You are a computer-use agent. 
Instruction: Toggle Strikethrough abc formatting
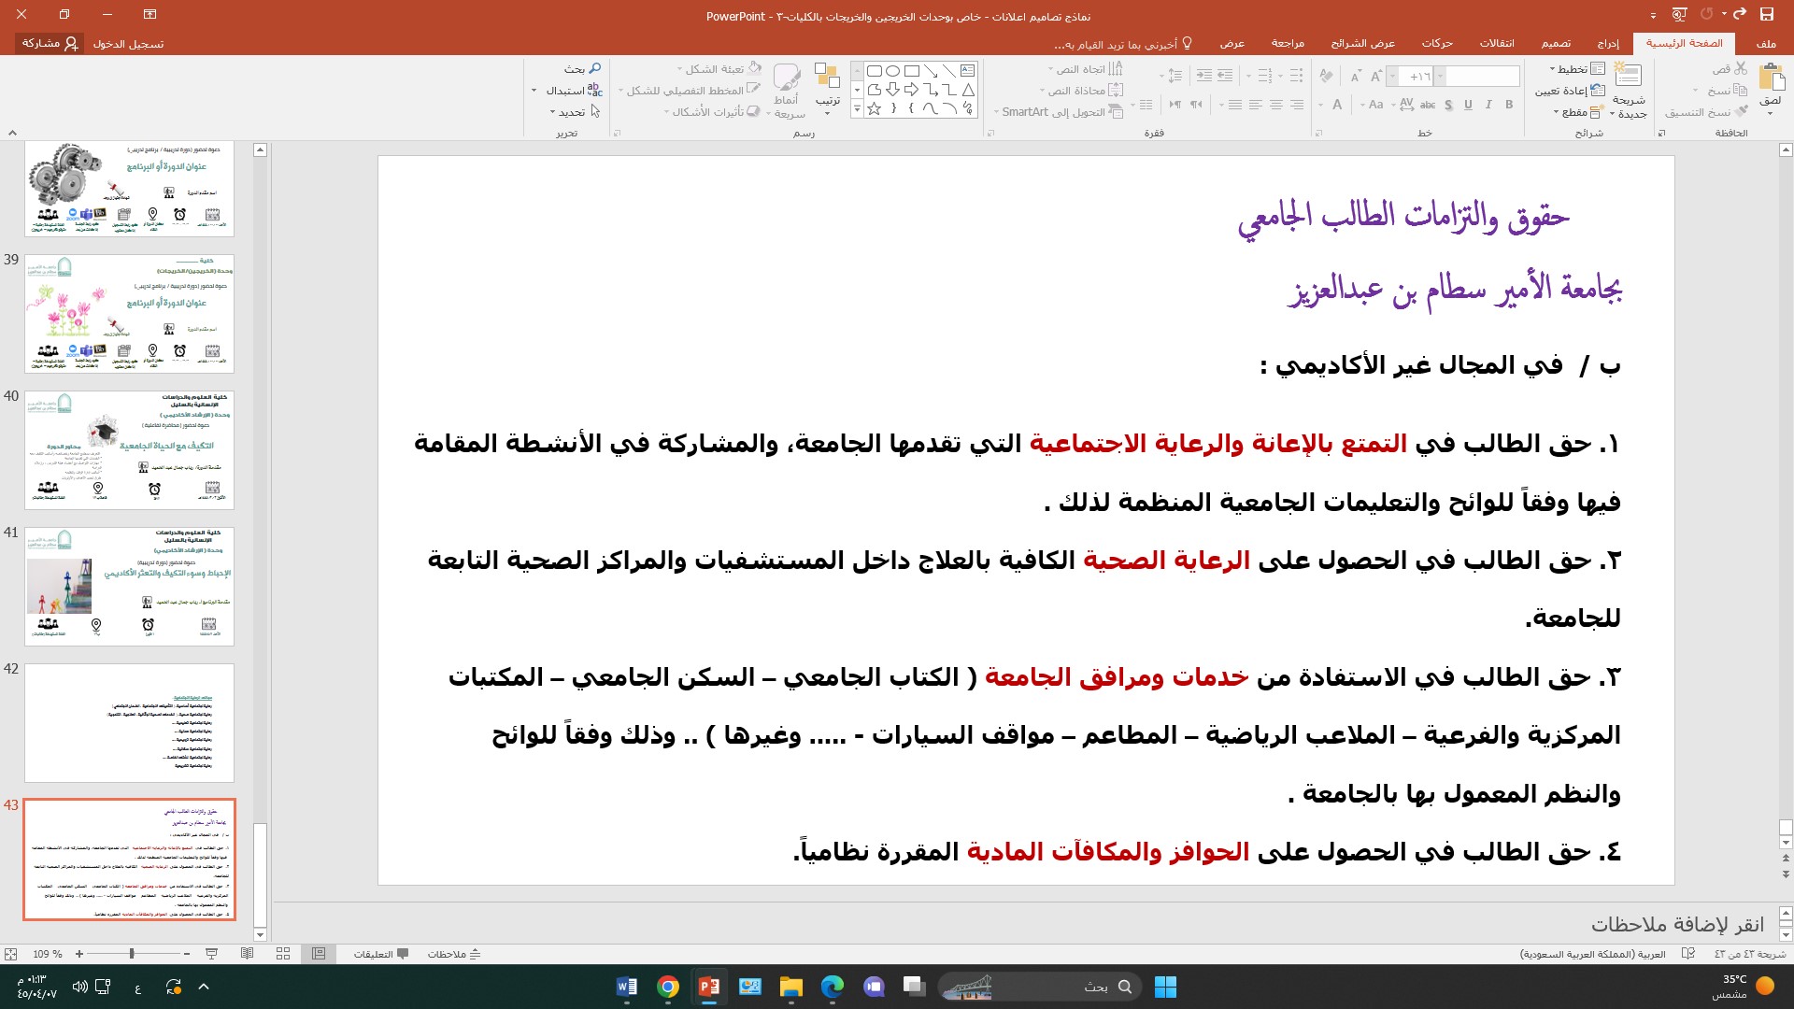coord(1427,105)
